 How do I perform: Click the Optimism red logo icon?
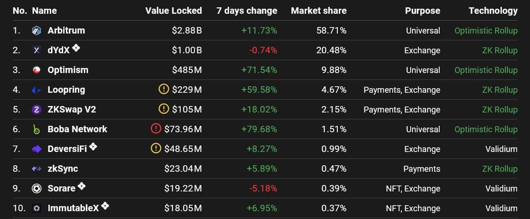click(37, 70)
